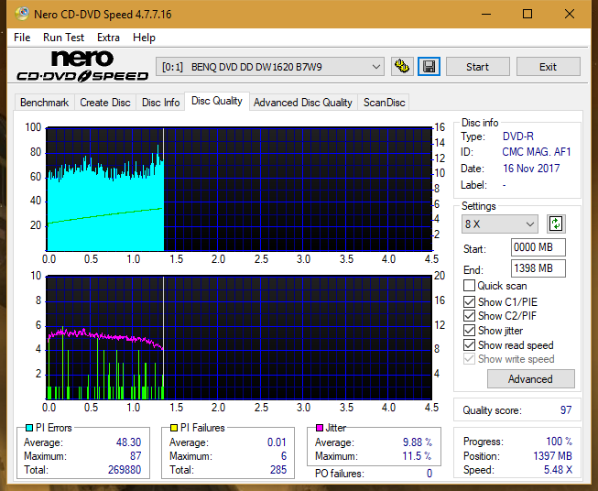Click the Exit button
Viewport: 598px width, 491px height.
point(548,67)
